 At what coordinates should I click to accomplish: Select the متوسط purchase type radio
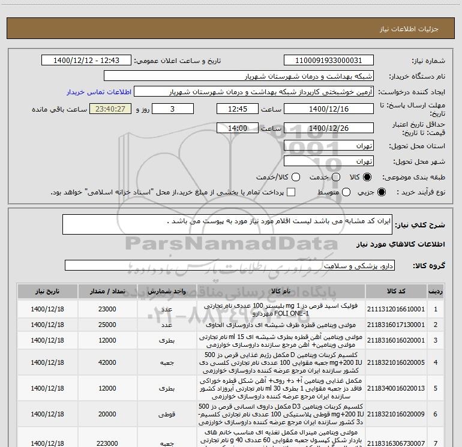click(x=346, y=192)
